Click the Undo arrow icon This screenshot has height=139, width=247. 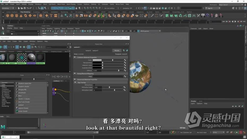coord(28,8)
